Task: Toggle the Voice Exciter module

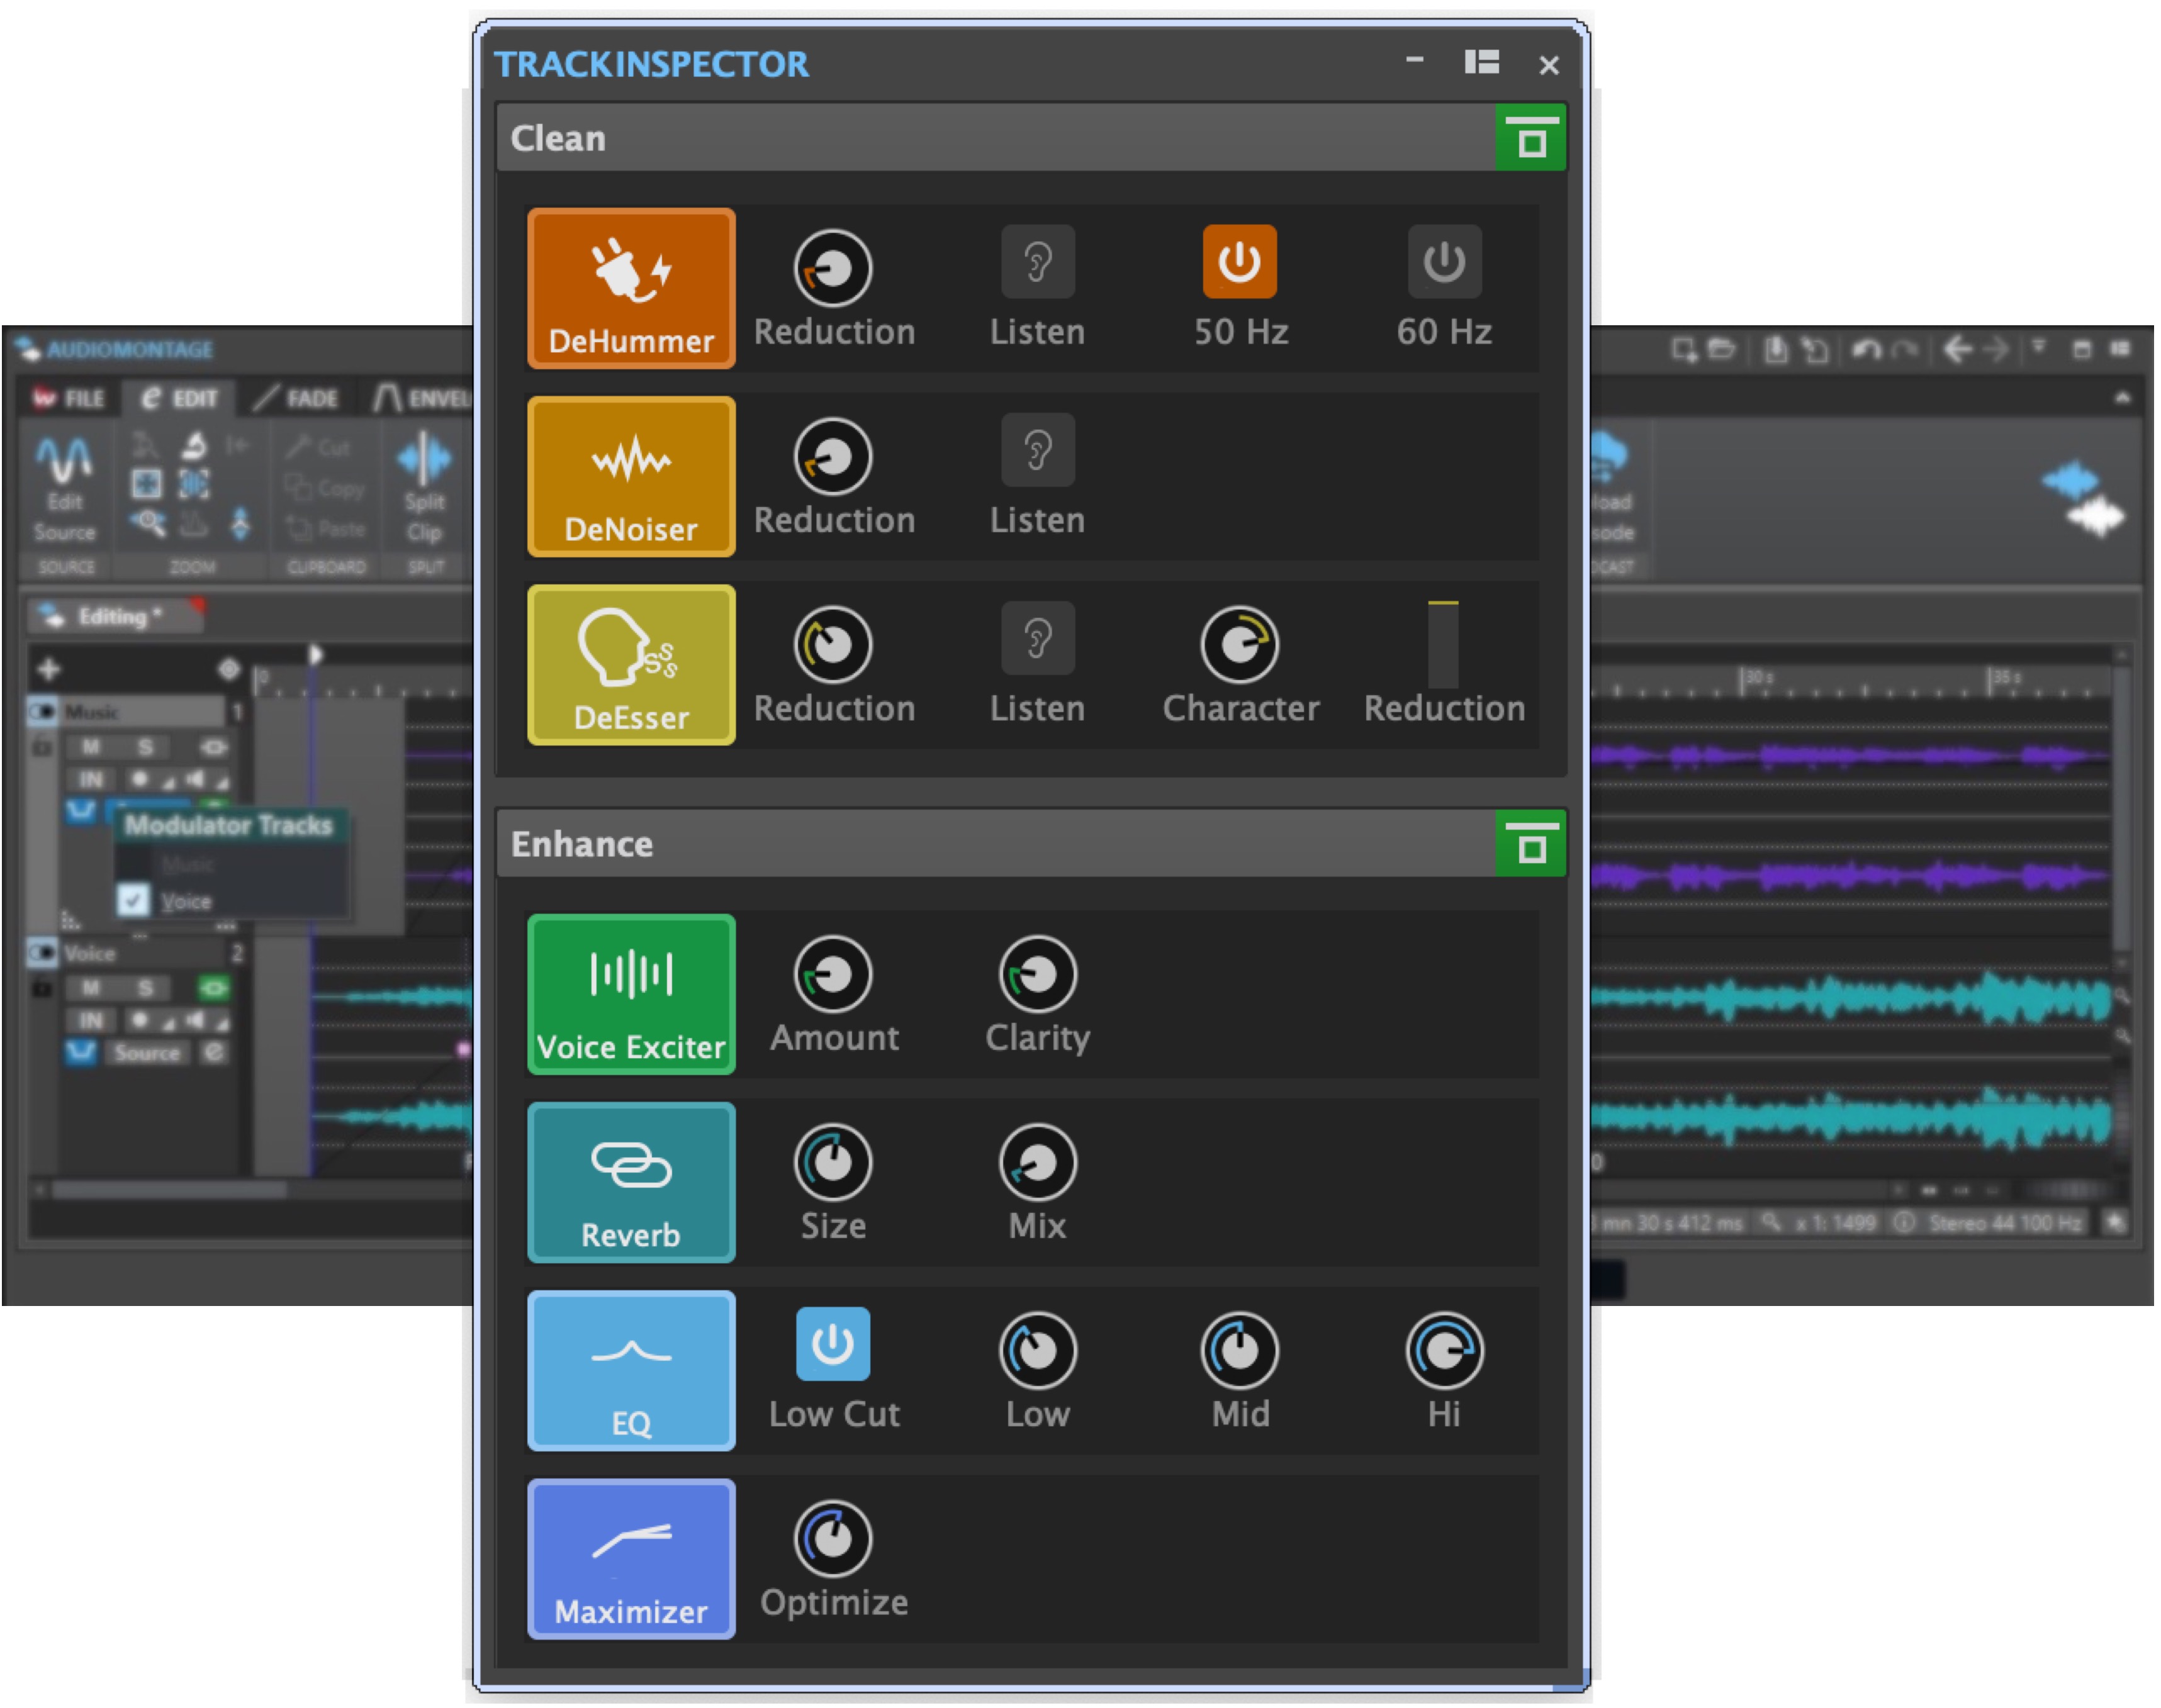Action: 631,994
